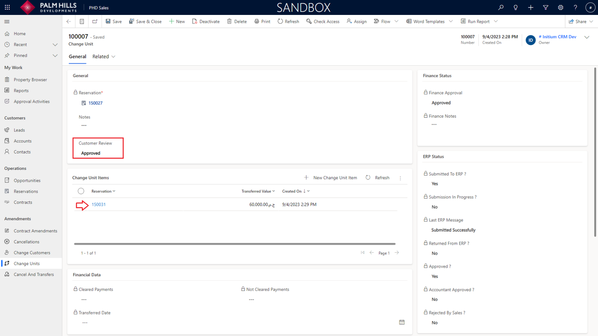Open owner # Initium CRM Dev link
Image resolution: width=598 pixels, height=336 pixels.
(x=557, y=37)
